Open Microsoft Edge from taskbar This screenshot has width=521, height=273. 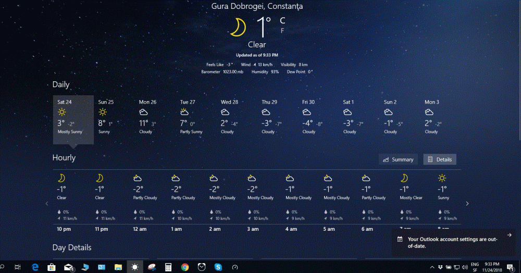(35, 267)
